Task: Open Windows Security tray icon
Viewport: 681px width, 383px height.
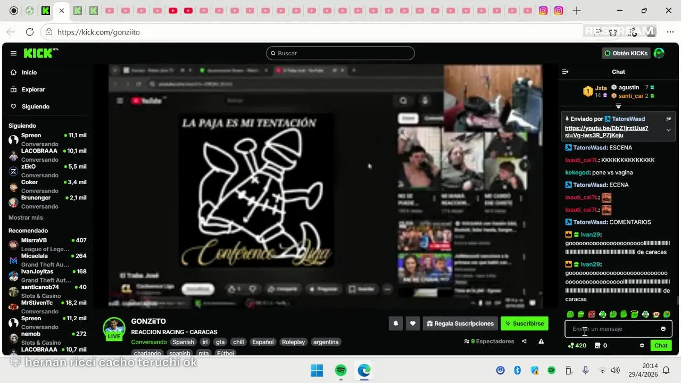Action: 534,370
